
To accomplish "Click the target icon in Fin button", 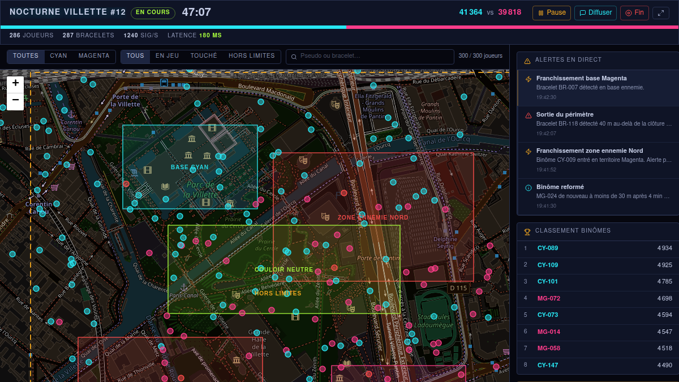I will pyautogui.click(x=628, y=12).
